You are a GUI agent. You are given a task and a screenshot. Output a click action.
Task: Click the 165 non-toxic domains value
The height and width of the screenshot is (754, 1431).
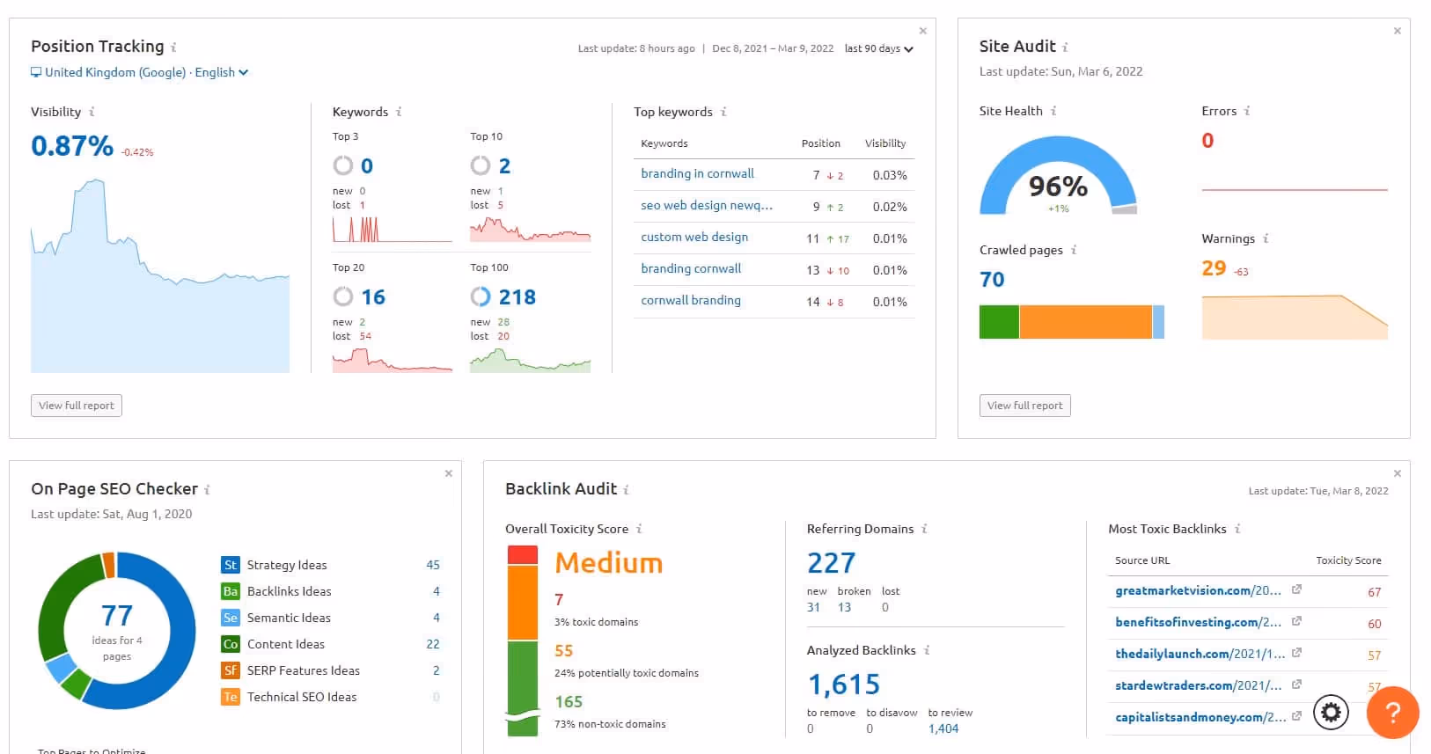[x=569, y=702]
